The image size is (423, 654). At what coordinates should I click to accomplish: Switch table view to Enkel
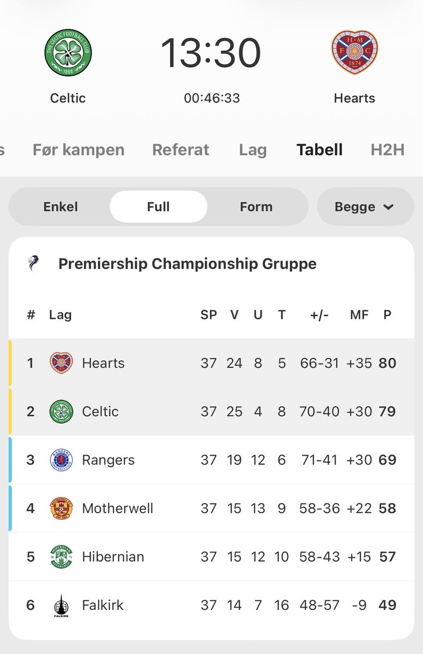click(61, 207)
